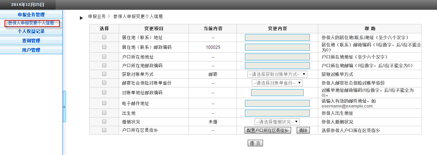
Task: Open the 婚姻状况 selection dropdown
Action: point(277,122)
